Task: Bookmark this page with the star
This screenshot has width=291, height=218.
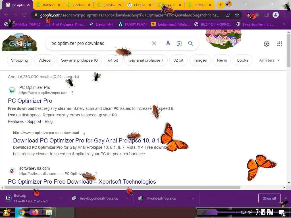Action: [237, 15]
